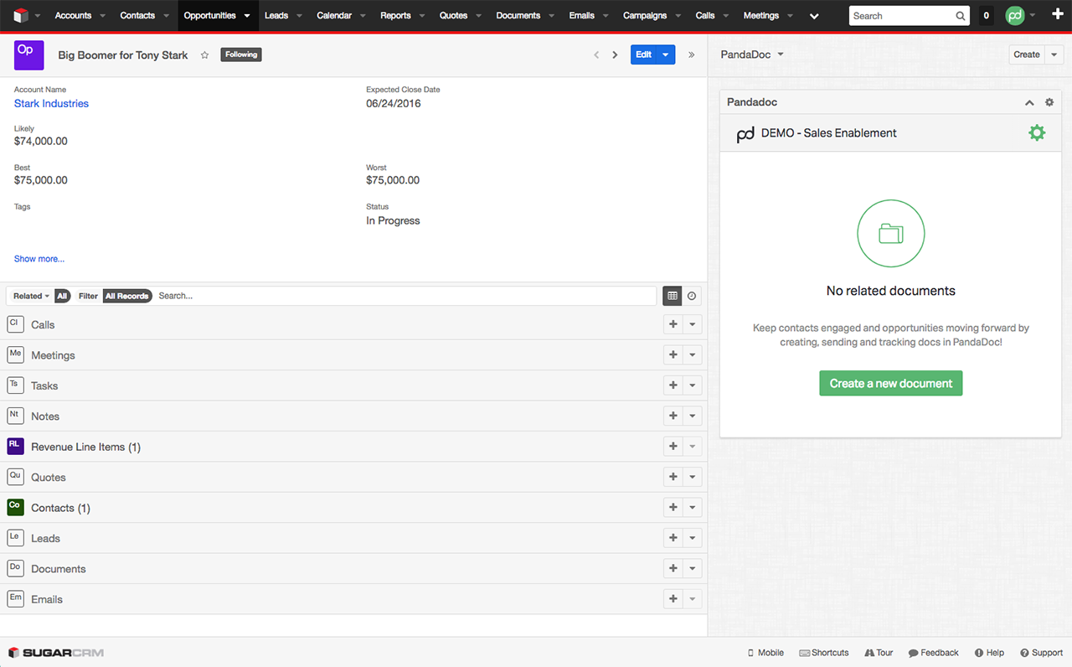Switch to list view icon
1072x667 pixels.
pyautogui.click(x=672, y=296)
